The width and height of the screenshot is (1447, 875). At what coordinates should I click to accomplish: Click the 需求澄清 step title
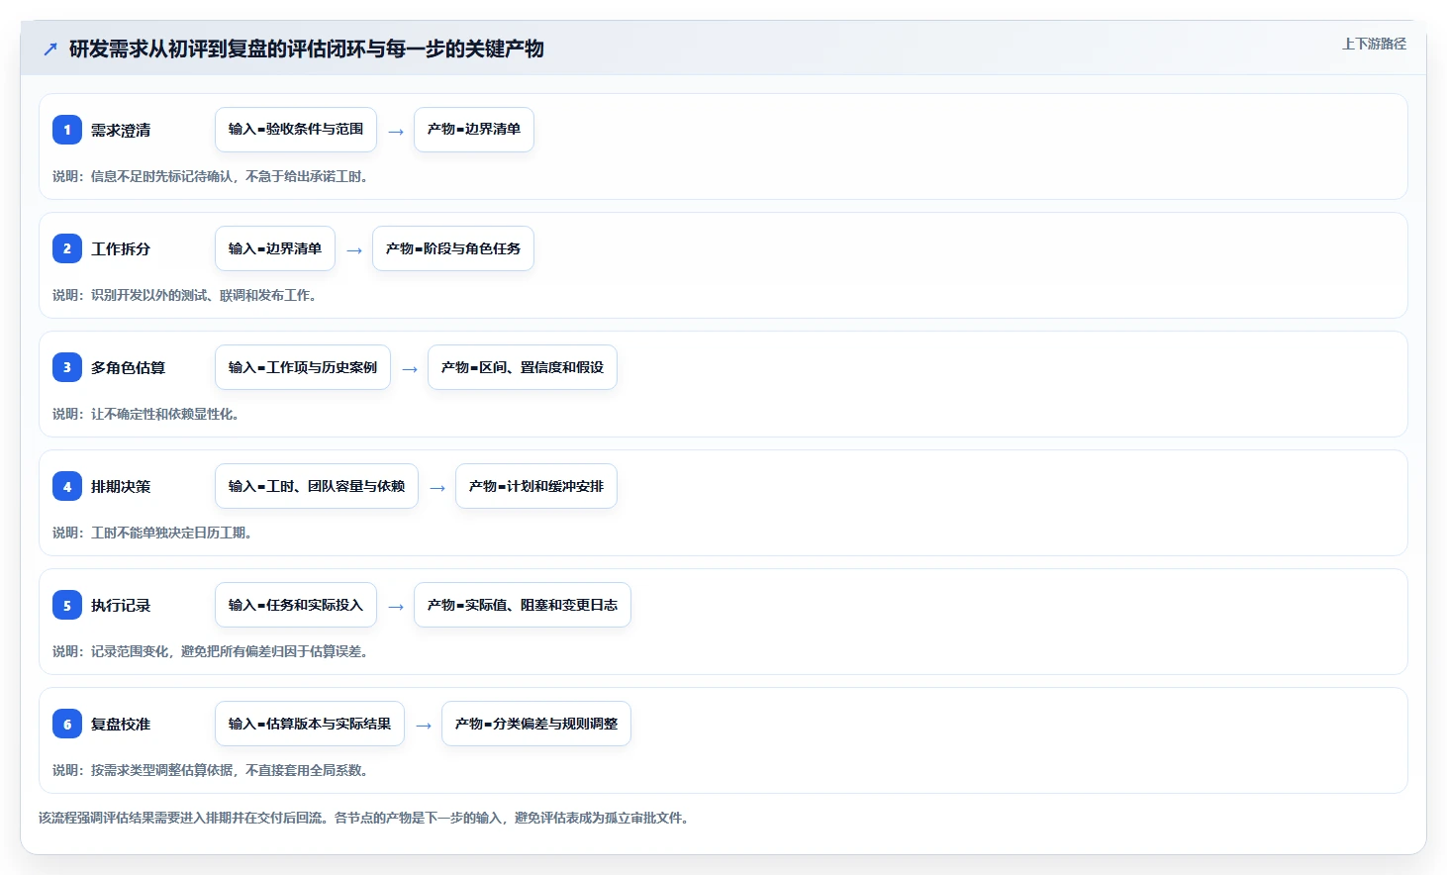121,130
